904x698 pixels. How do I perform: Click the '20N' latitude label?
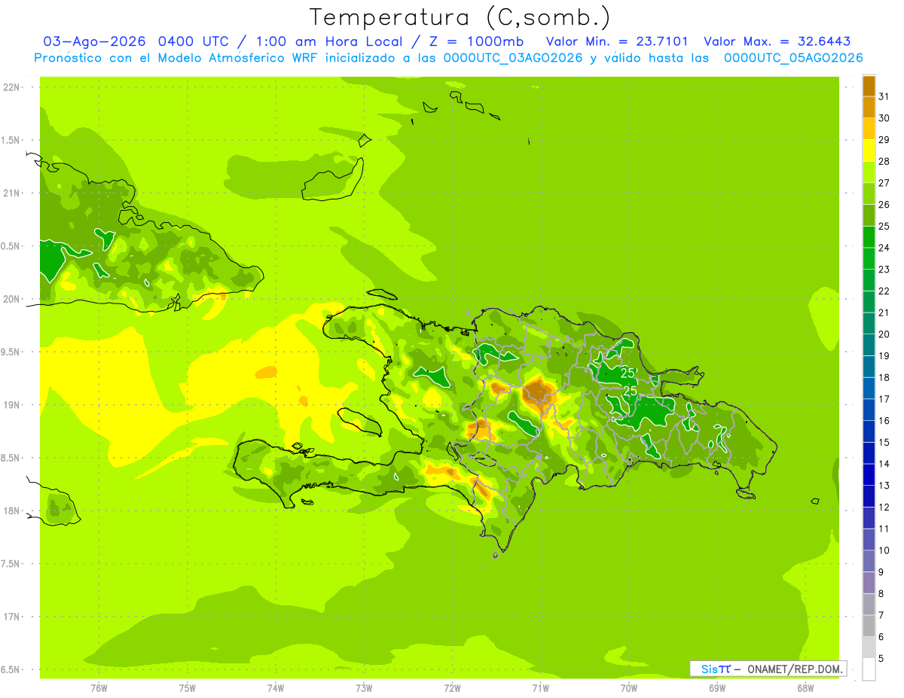(12, 299)
